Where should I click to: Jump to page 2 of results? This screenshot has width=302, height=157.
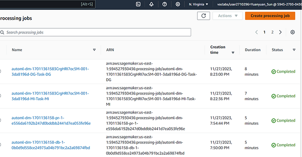tap(272, 32)
